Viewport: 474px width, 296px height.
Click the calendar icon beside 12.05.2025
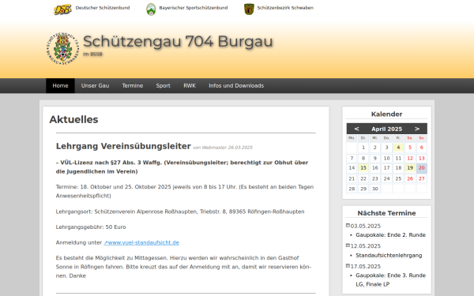[348, 245]
